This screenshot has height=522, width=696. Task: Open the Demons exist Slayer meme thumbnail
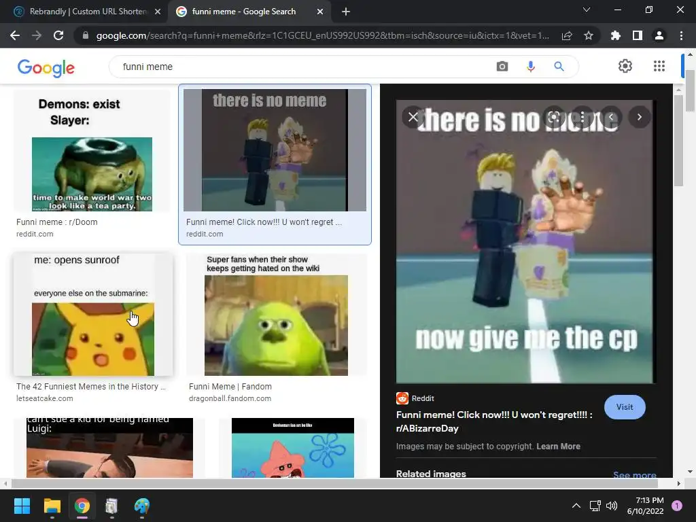[x=92, y=151]
